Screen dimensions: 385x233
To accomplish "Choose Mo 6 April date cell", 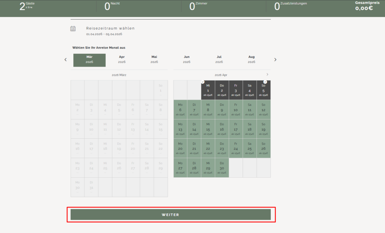I will pyautogui.click(x=180, y=110).
